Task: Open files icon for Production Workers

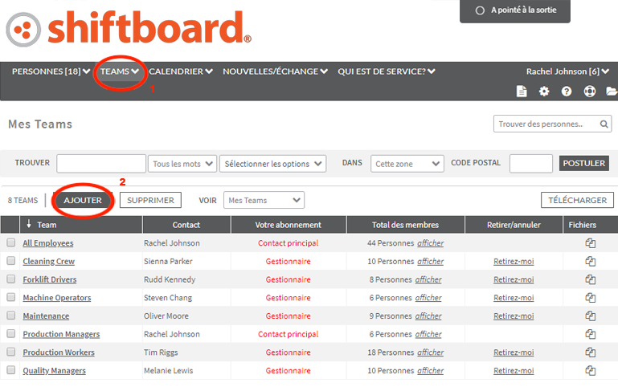Action: pos(591,352)
